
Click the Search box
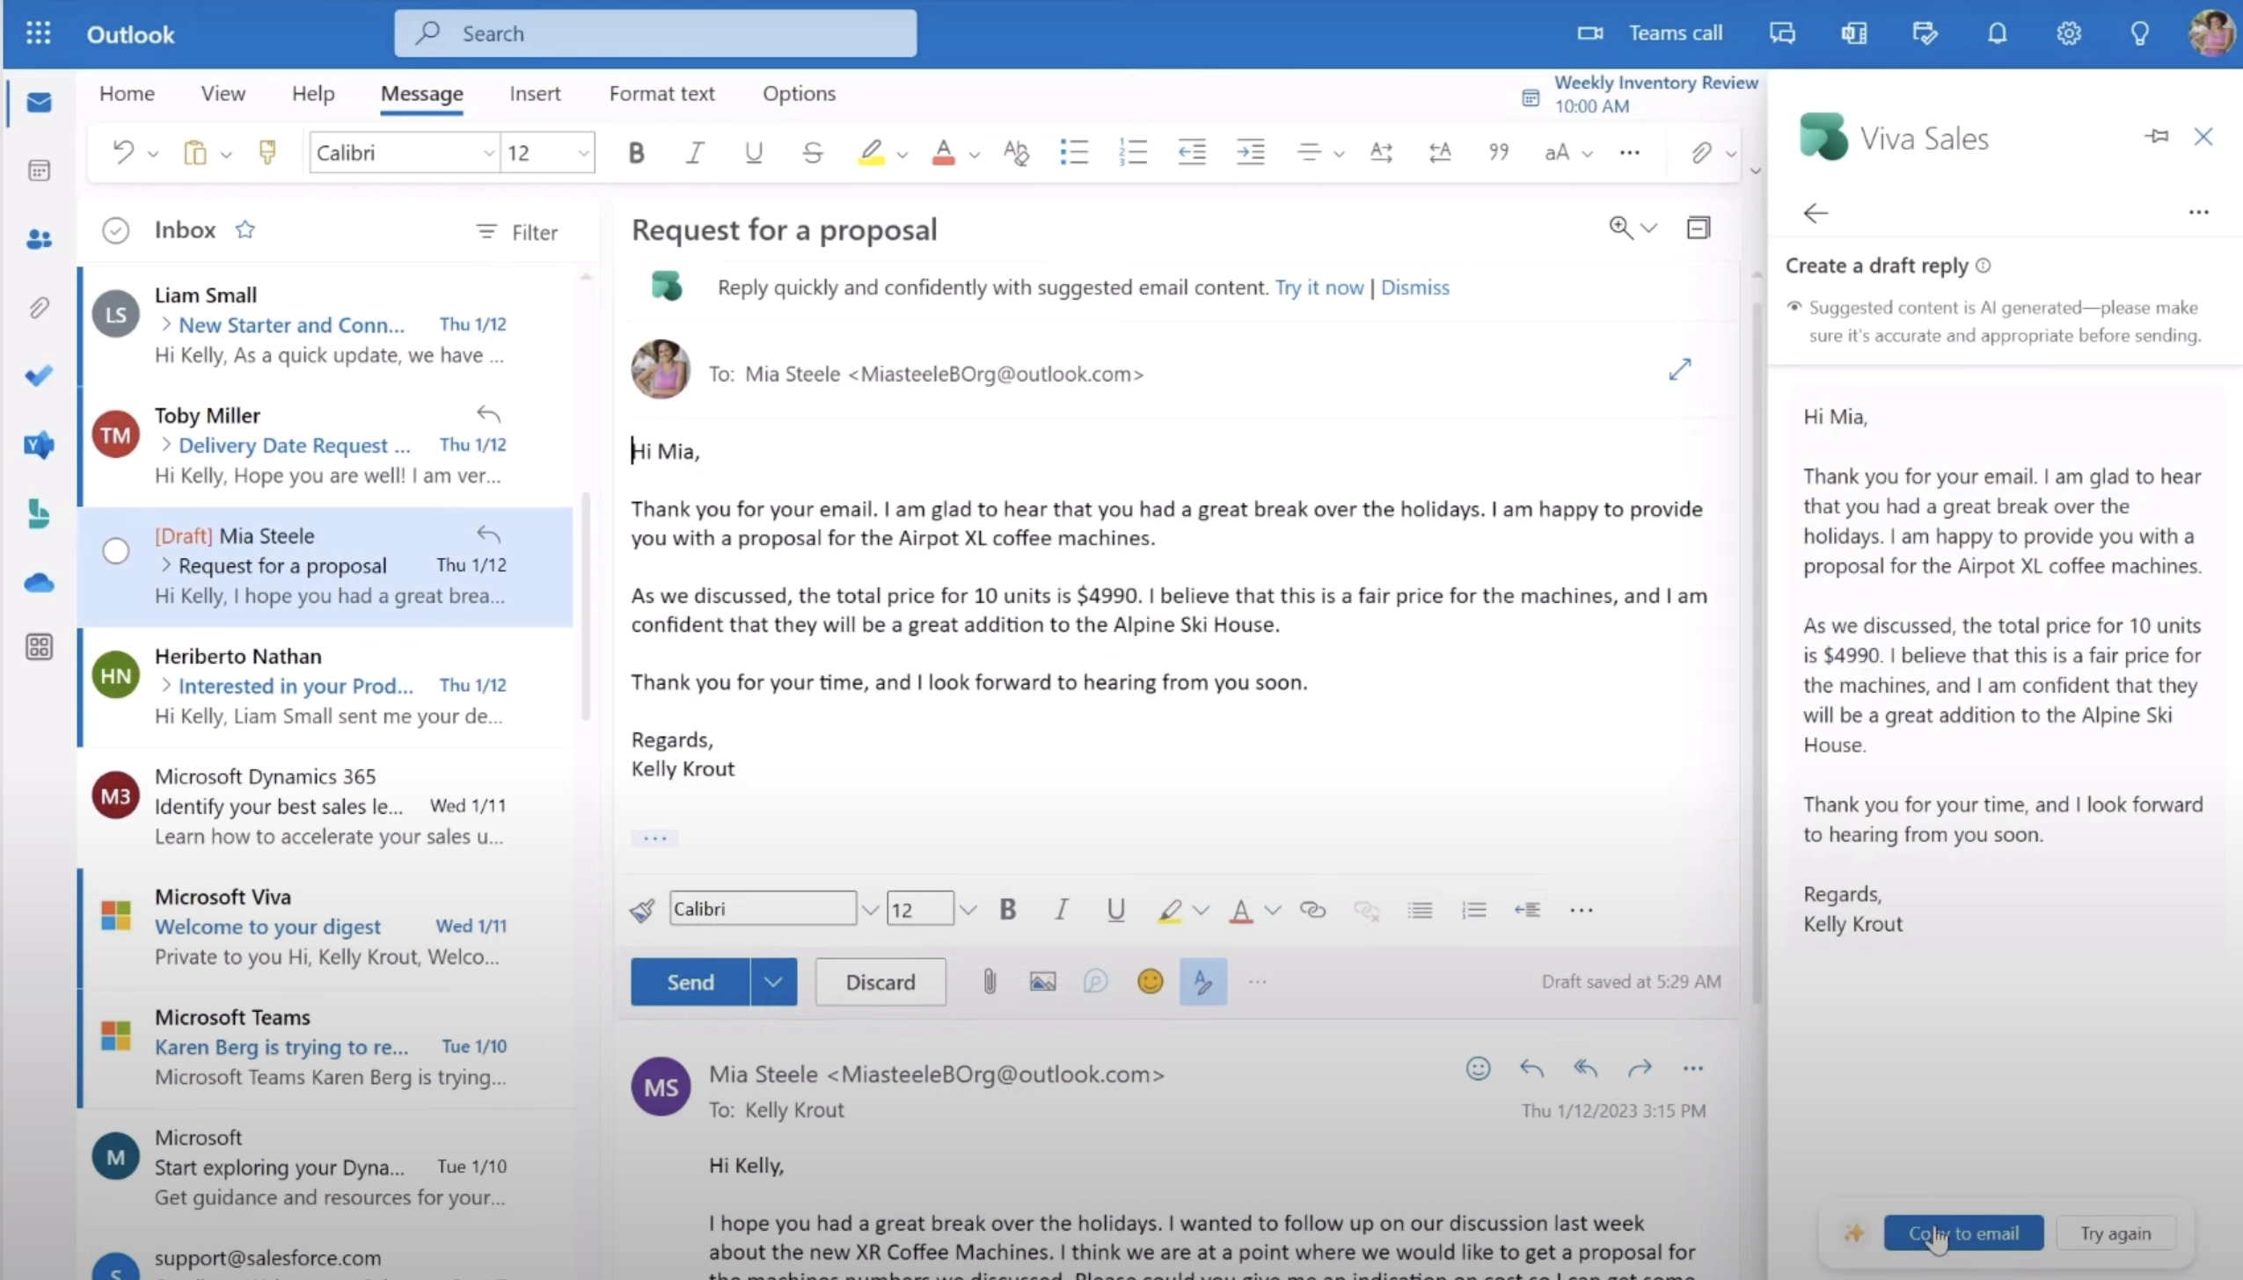click(x=655, y=33)
